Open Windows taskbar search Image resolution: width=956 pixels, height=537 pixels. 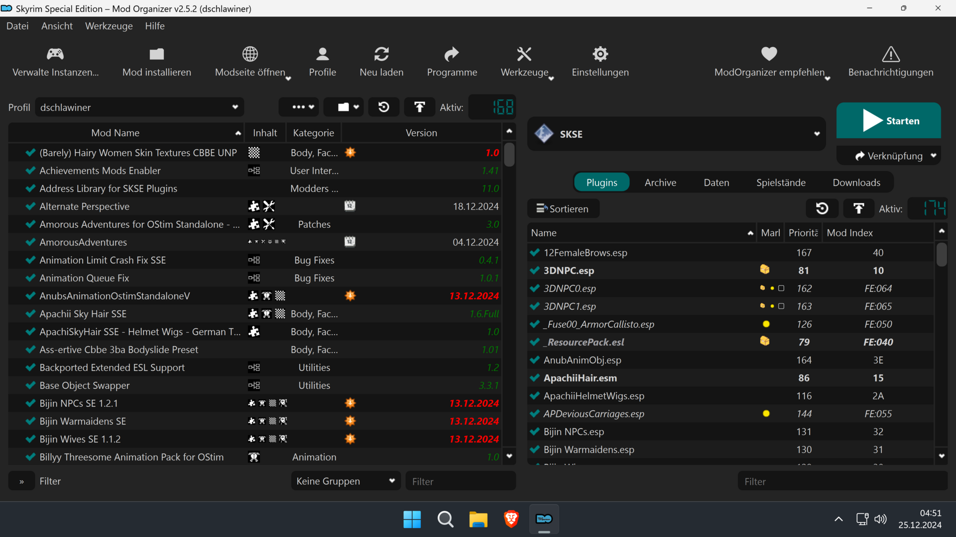[x=445, y=519]
